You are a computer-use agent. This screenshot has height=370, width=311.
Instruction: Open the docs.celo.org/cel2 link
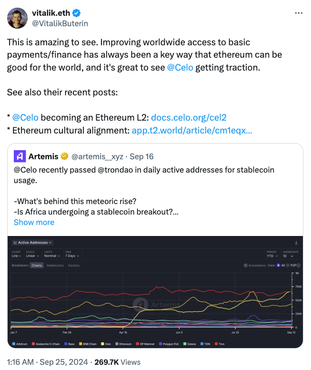189,117
